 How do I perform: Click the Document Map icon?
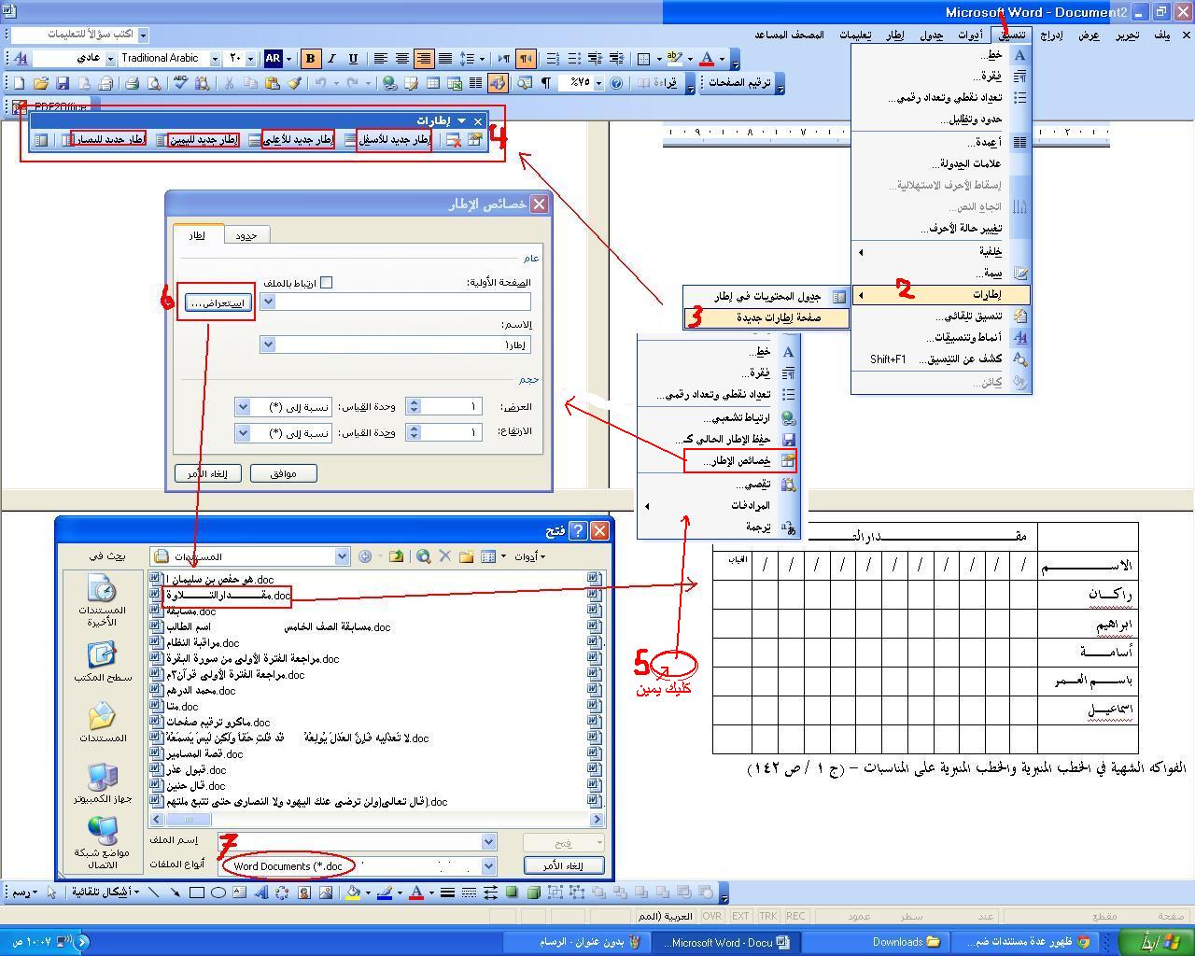click(x=524, y=83)
